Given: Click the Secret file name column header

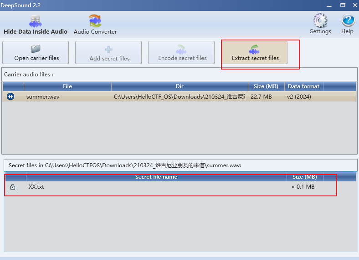Looking at the screenshot, I should [156, 177].
